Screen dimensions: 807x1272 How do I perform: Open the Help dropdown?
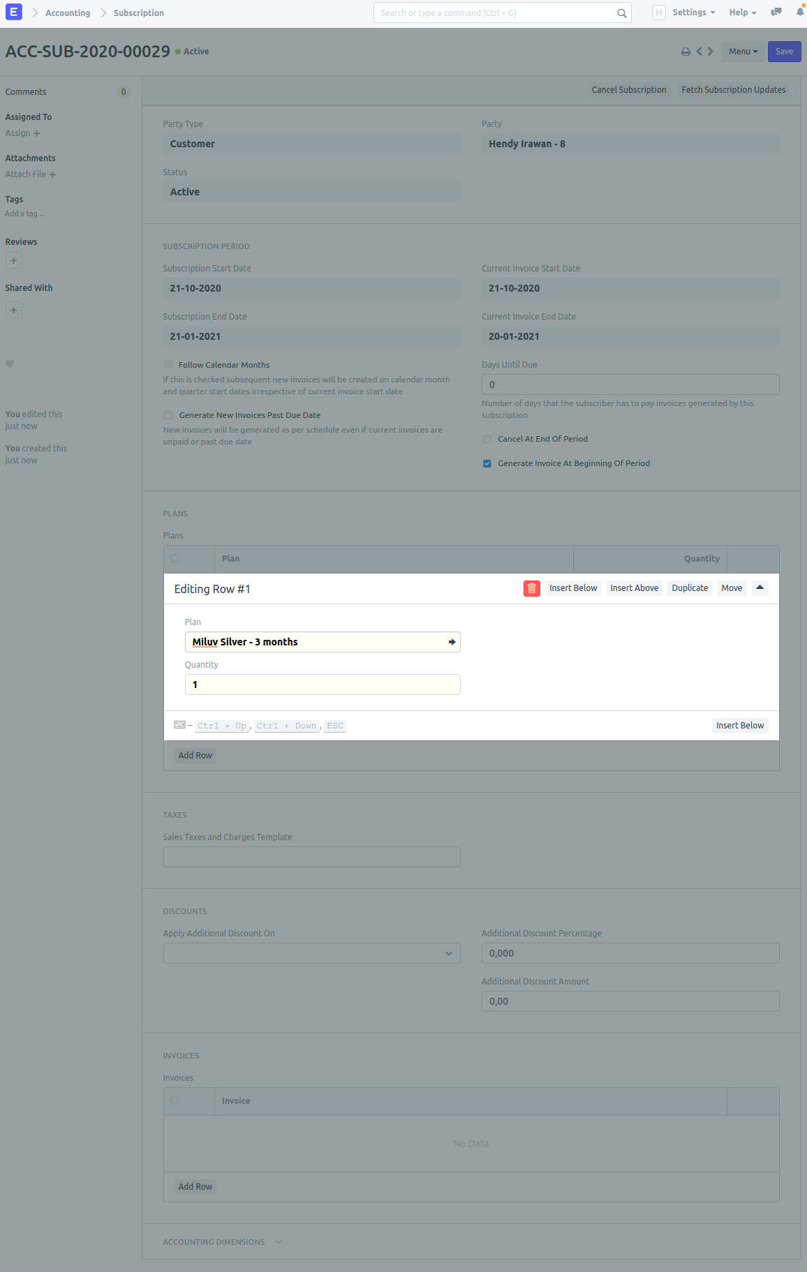(743, 13)
